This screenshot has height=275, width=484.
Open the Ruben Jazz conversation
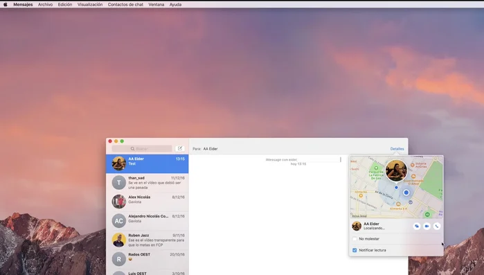147,240
